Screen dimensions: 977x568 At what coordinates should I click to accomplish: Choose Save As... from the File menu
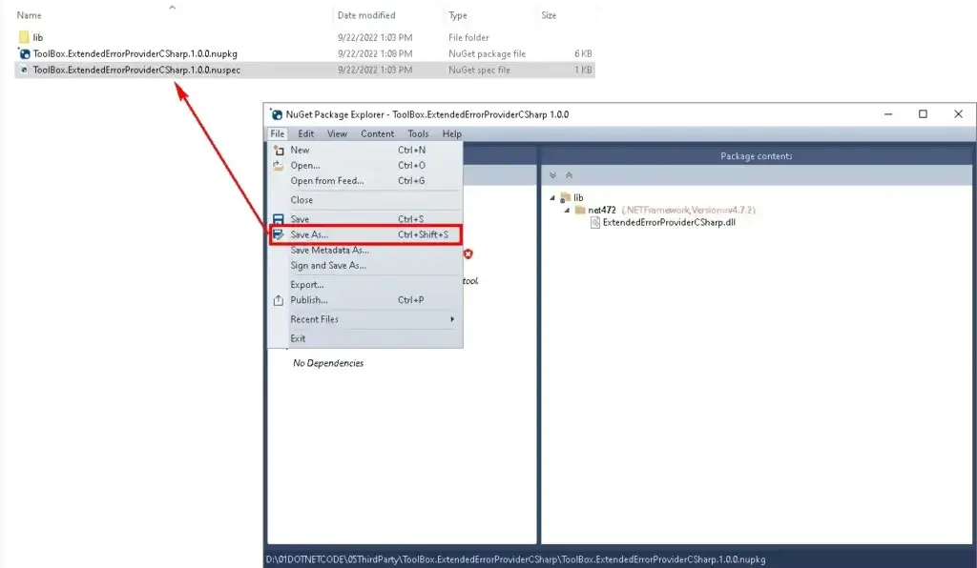point(309,234)
